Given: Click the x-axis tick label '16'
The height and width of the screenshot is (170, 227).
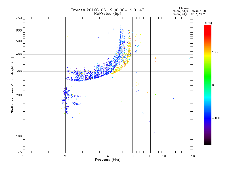Looking at the screenshot, I should point(193,156).
